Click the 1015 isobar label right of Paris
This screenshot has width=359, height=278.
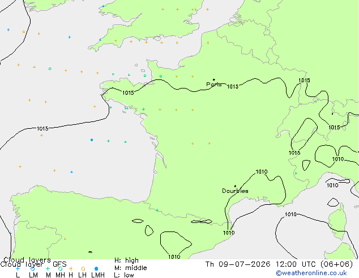coord(233,86)
